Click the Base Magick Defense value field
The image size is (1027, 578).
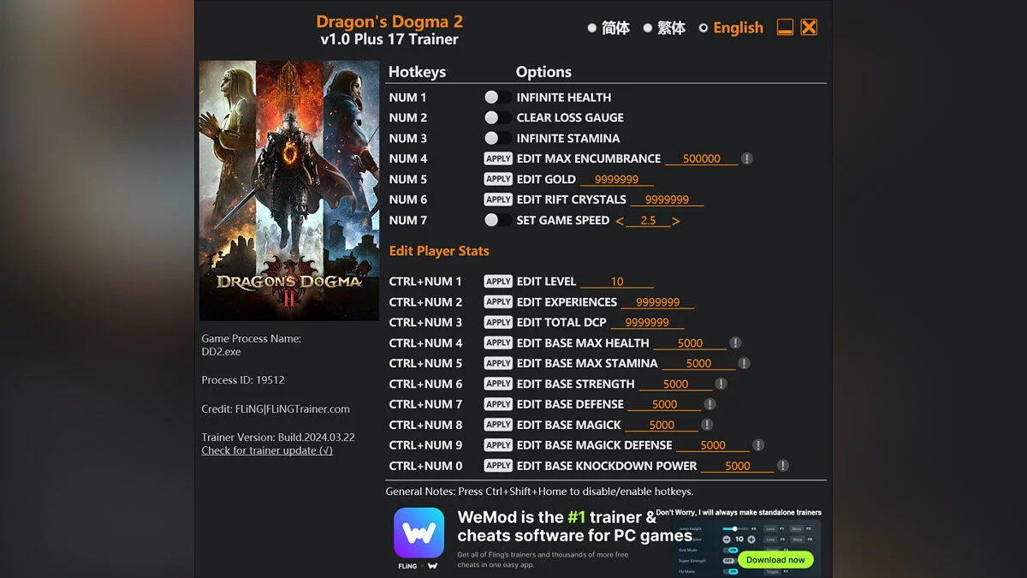pos(713,445)
